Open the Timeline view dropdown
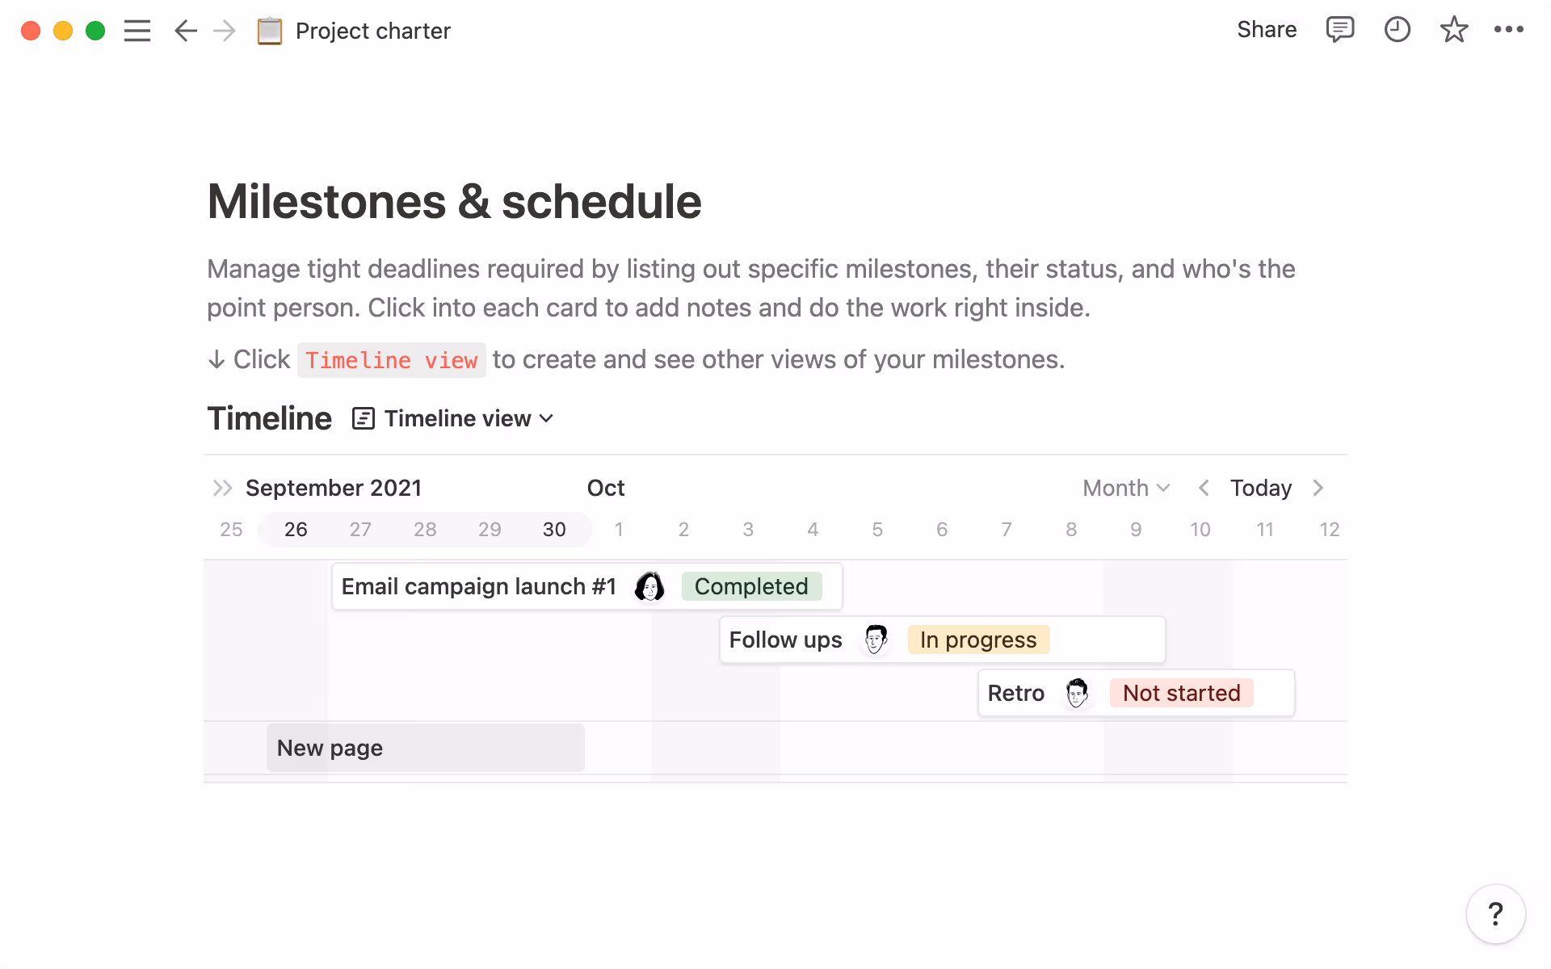The height and width of the screenshot is (969, 1551). [x=452, y=418]
